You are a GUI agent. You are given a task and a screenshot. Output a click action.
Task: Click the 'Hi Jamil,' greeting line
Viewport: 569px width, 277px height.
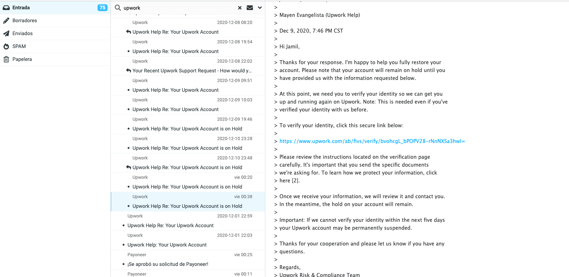click(289, 47)
